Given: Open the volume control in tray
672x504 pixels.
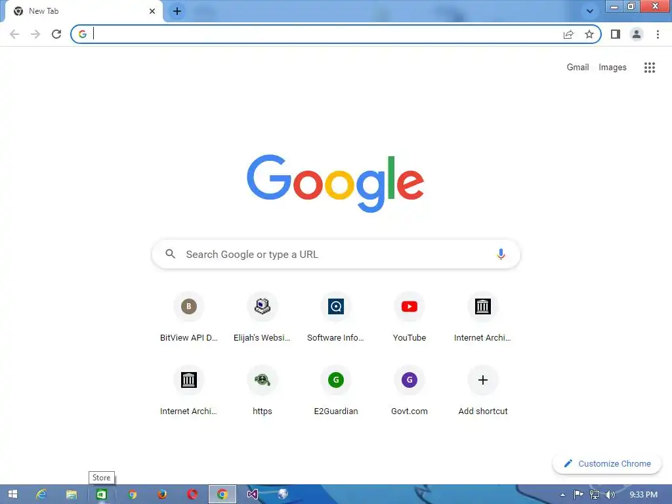Looking at the screenshot, I should [x=610, y=495].
